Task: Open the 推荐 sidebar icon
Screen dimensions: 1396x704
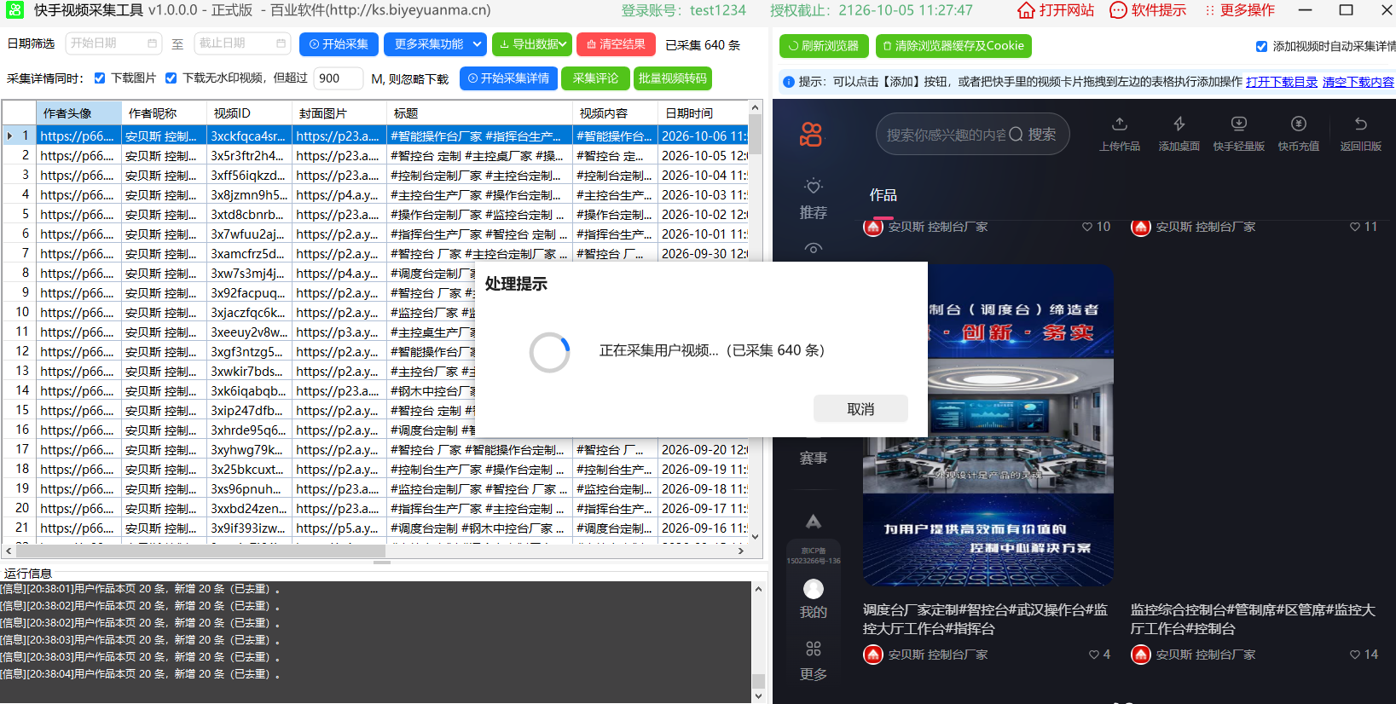Action: pos(814,186)
